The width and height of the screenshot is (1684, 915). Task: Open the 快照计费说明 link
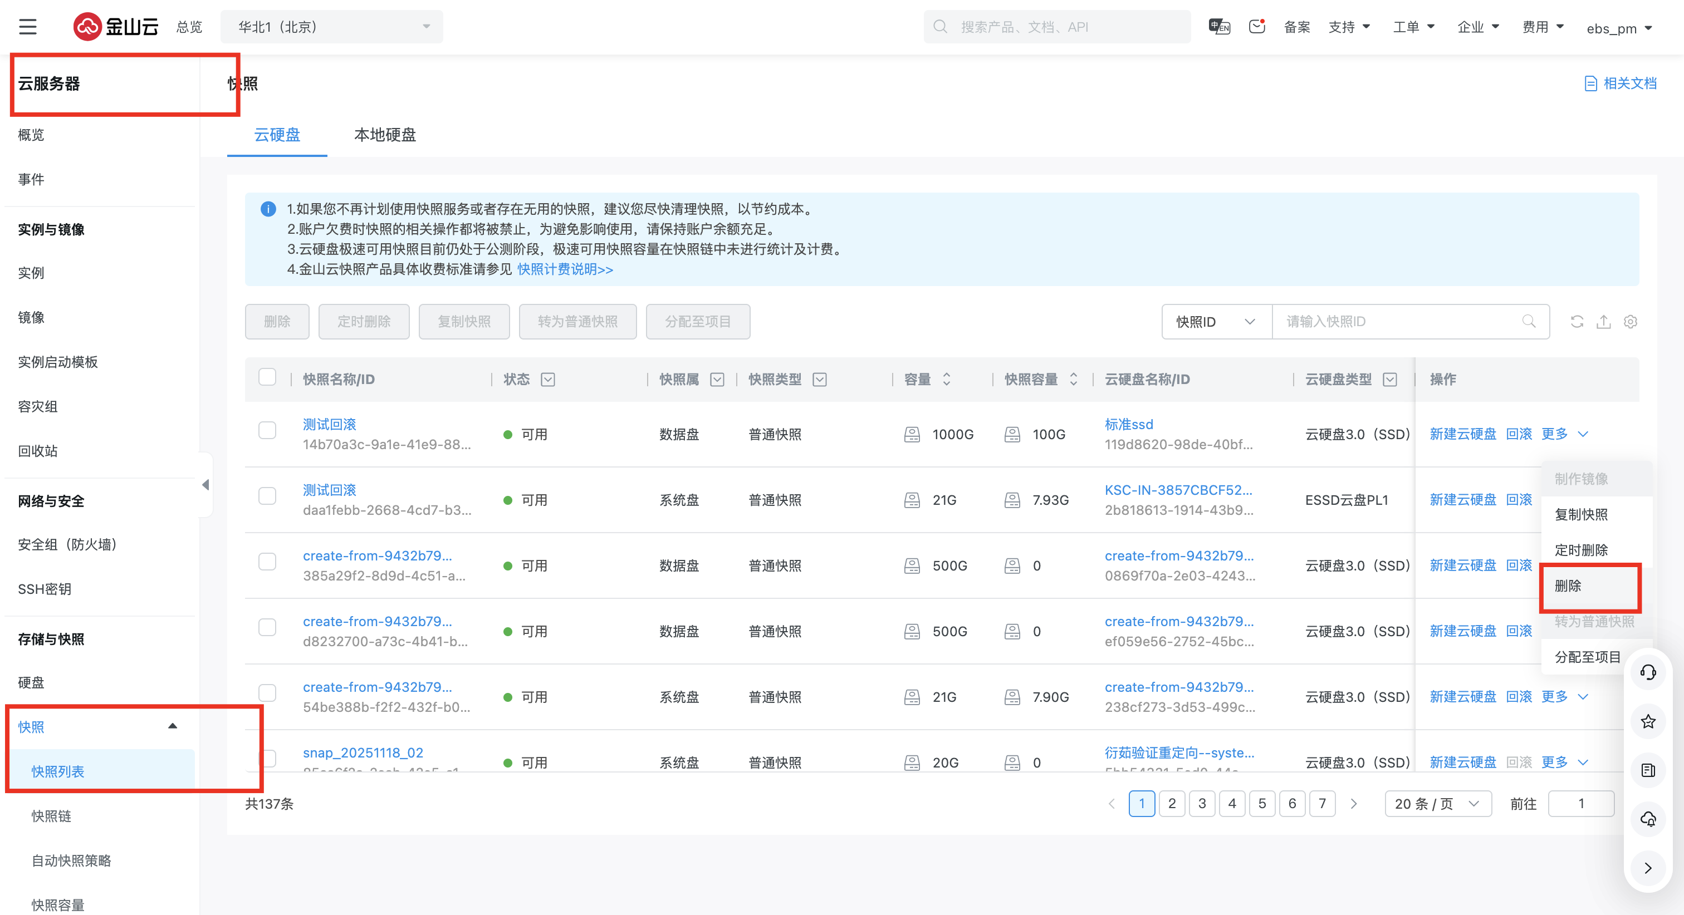coord(565,269)
